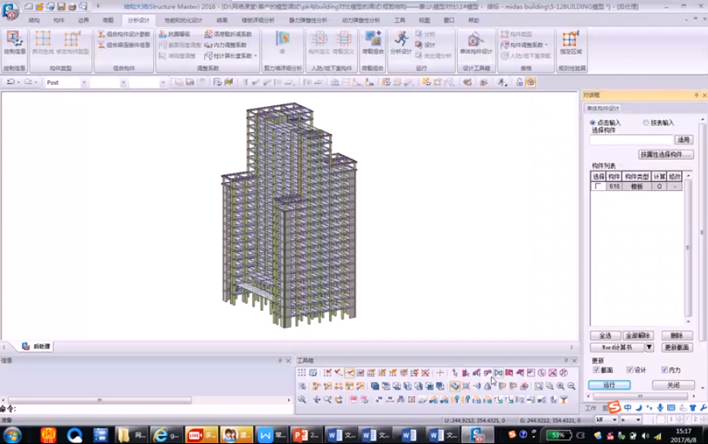
Task: Toggle the 设计 update checkbox
Action: pyautogui.click(x=630, y=370)
